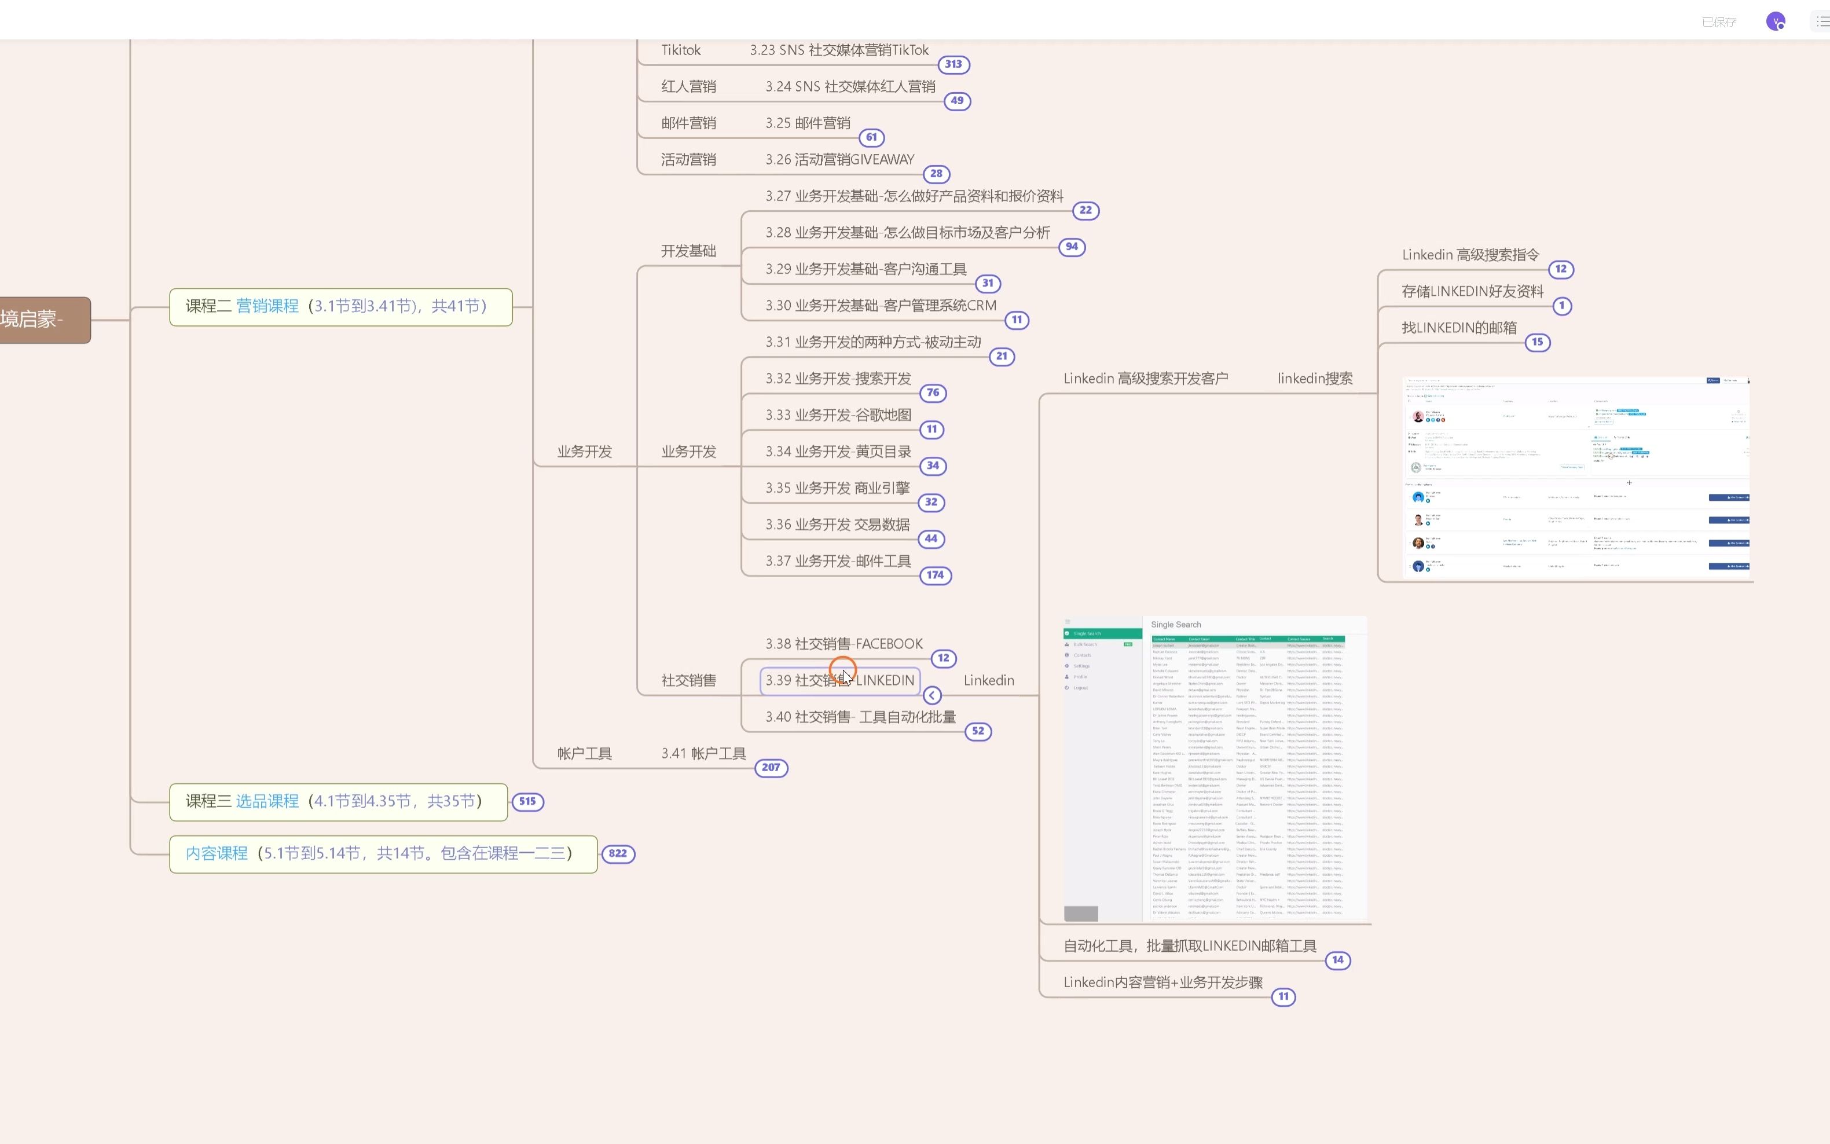
Task: Expand the 61 badge on 邮件营销 node
Action: click(x=871, y=137)
